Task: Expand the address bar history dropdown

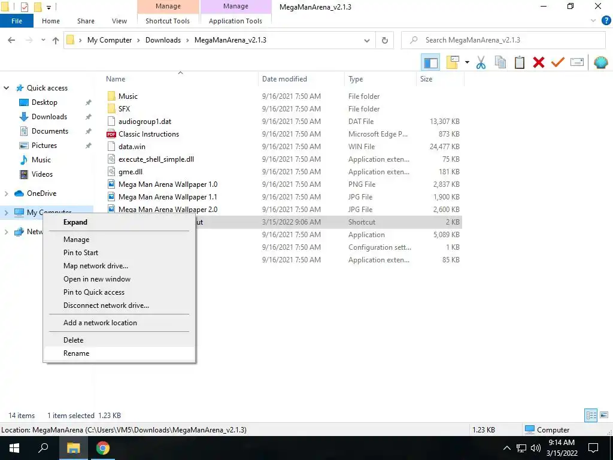Action: coord(367,40)
